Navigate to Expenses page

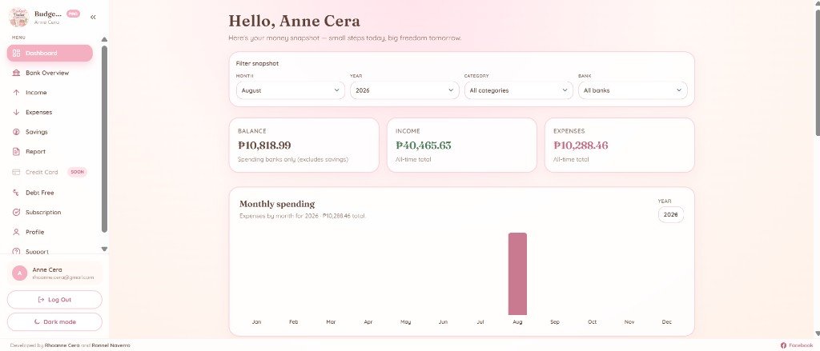[x=50, y=112]
